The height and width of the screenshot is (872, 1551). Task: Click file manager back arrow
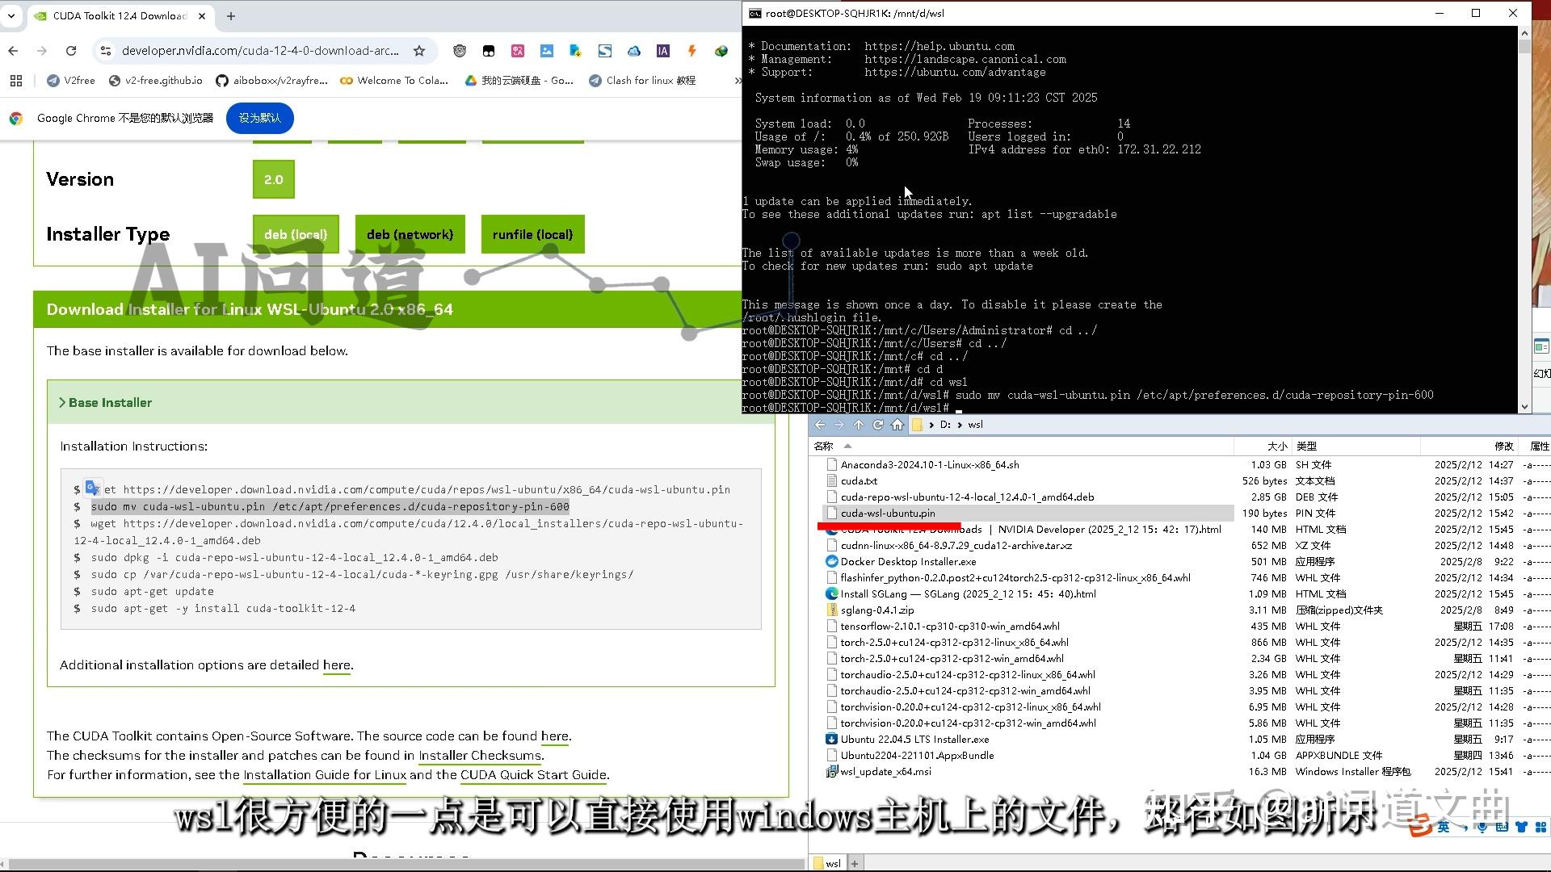820,425
